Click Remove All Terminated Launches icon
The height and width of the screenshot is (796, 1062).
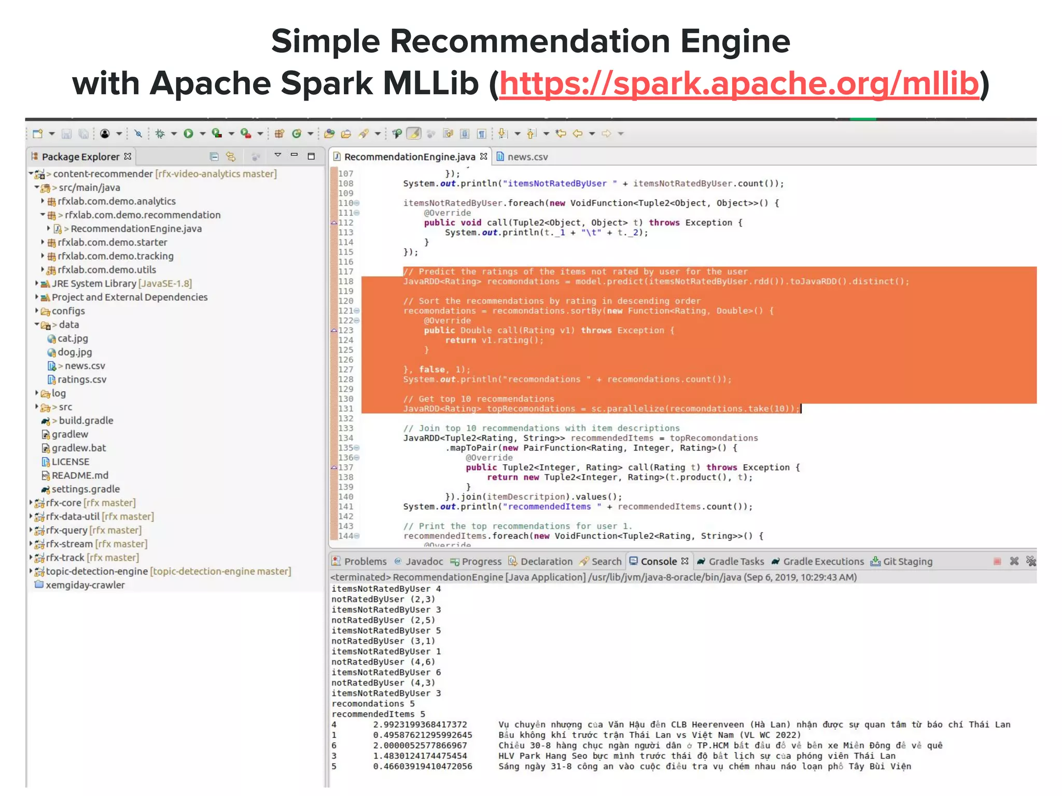[1031, 561]
